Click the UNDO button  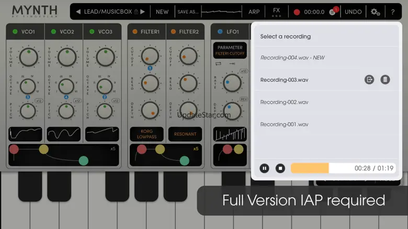point(353,12)
